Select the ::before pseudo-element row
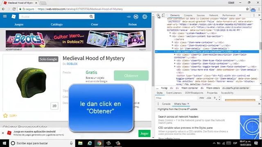The width and height of the screenshot is (262, 147). click(179, 39)
